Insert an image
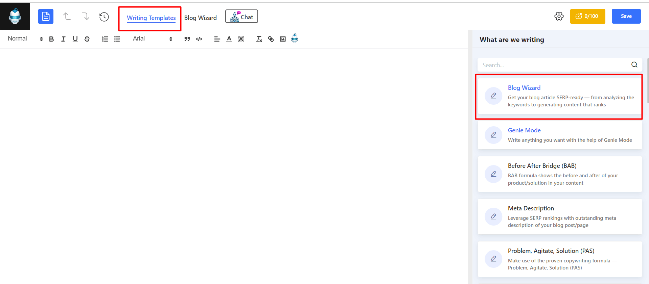 coord(283,39)
